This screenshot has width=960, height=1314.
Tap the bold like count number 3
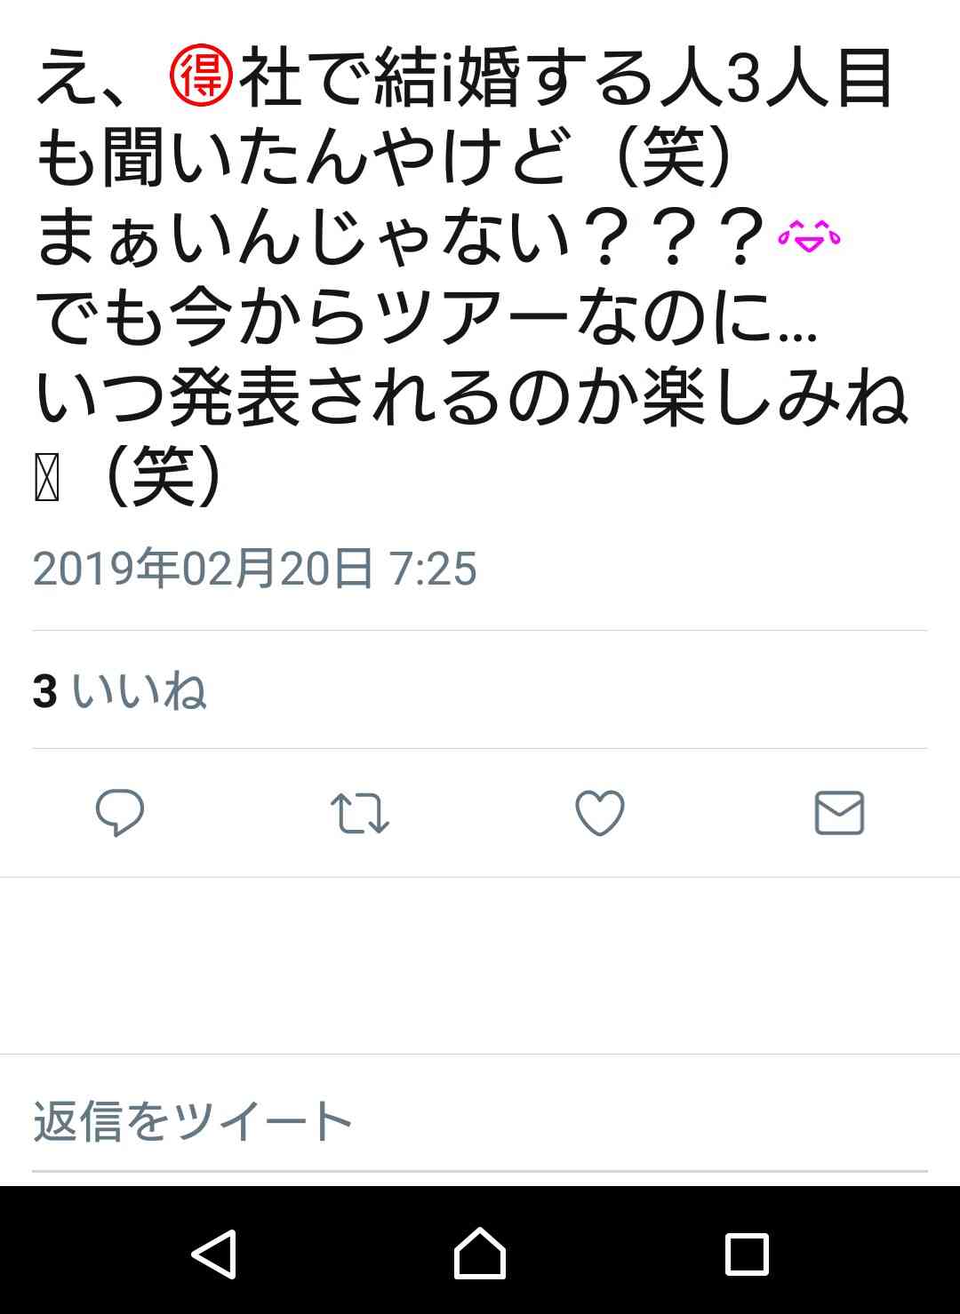(45, 691)
